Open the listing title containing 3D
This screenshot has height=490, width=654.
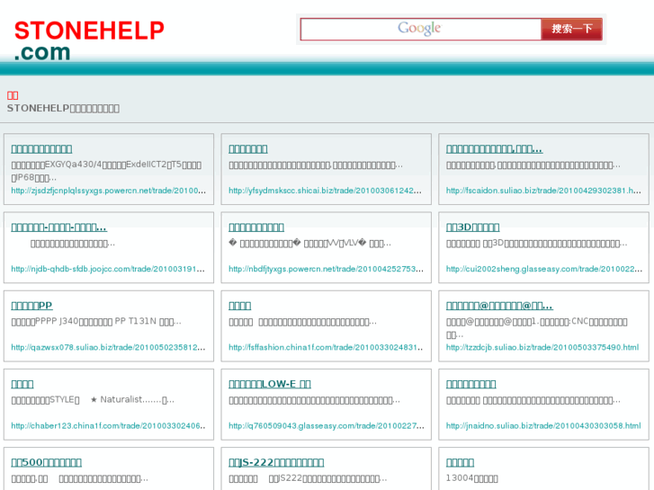tap(472, 227)
